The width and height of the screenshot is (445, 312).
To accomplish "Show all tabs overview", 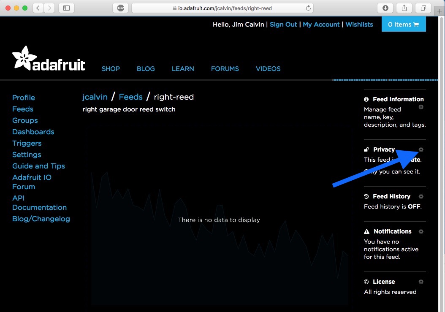I will (423, 8).
